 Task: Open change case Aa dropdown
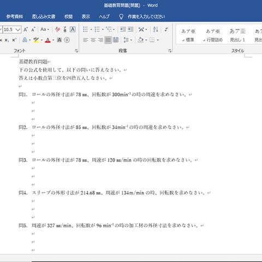[x=45, y=29]
